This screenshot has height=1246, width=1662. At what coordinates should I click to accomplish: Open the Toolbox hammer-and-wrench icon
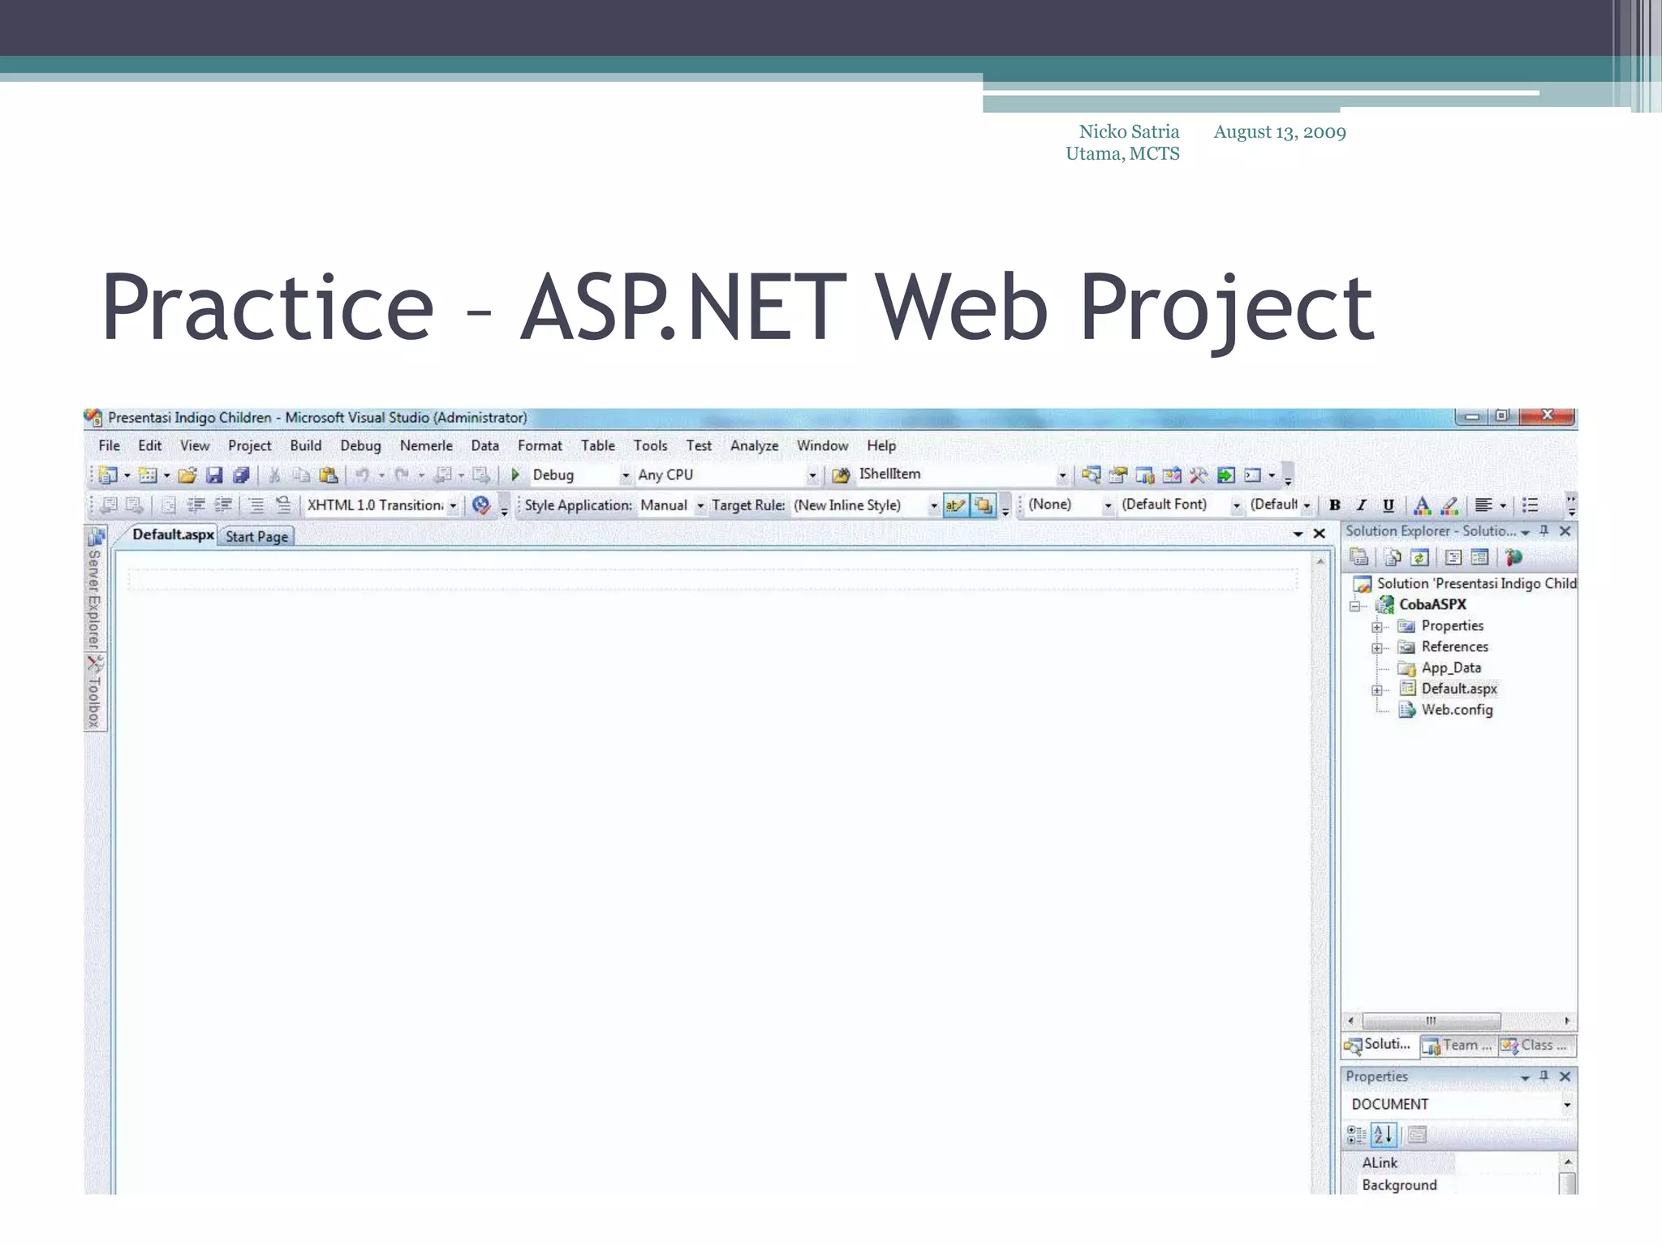click(x=1199, y=475)
